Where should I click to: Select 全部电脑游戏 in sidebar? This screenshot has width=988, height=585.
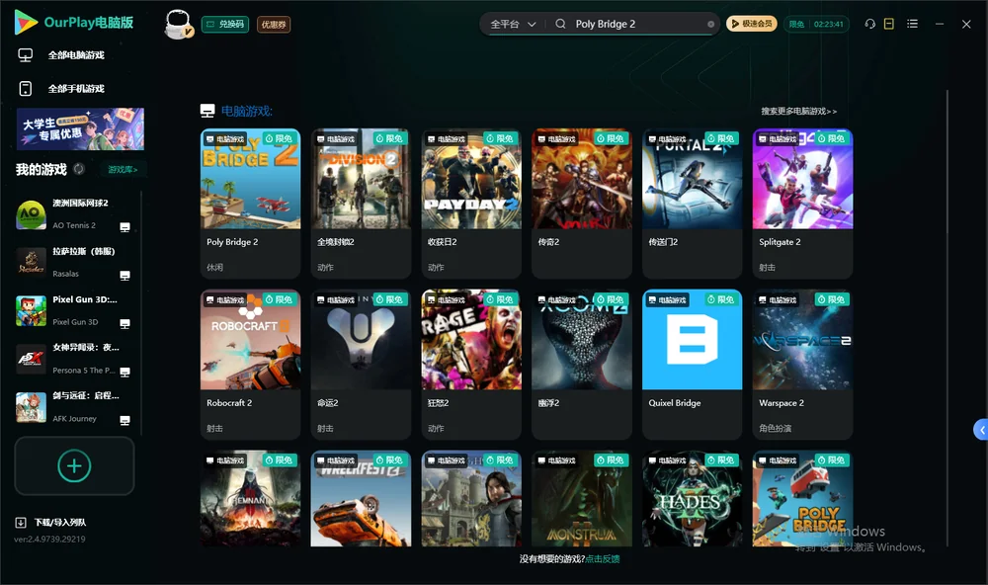point(61,55)
